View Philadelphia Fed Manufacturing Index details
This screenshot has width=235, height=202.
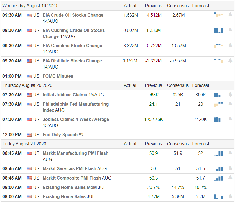point(75,104)
